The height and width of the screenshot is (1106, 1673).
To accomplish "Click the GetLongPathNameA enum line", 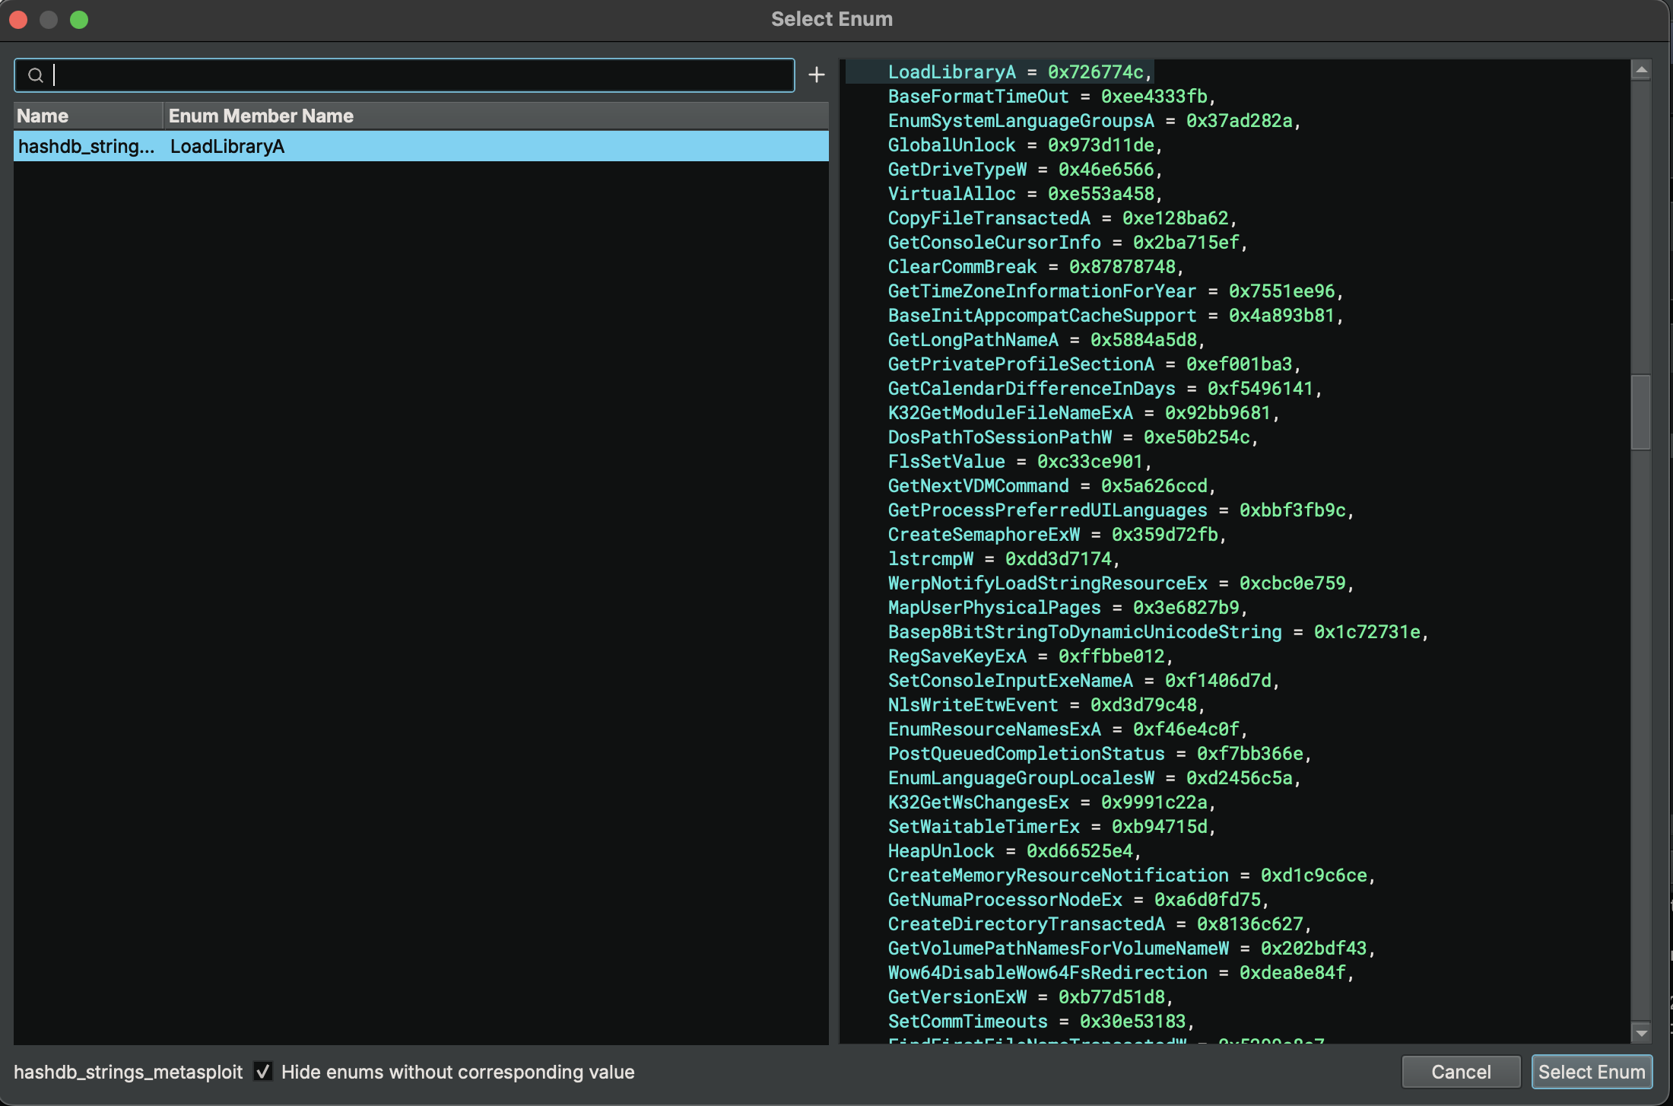I will 1046,340.
